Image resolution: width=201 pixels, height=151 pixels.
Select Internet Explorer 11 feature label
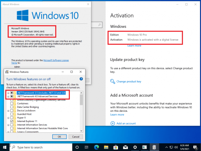coord(27,121)
